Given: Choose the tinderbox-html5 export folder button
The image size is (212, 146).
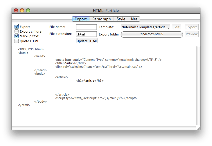Looking at the screenshot, I should point(152,34).
